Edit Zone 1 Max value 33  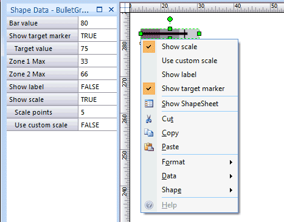click(97, 61)
